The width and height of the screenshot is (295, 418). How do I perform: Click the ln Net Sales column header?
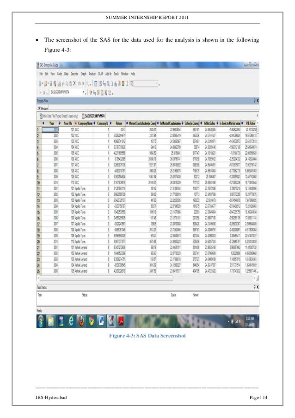coord(208,123)
